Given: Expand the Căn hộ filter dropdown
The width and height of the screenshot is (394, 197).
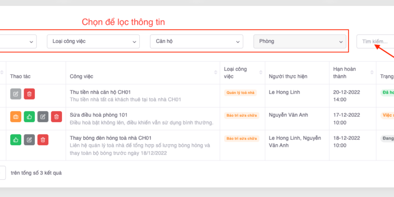Looking at the screenshot, I should point(197,41).
